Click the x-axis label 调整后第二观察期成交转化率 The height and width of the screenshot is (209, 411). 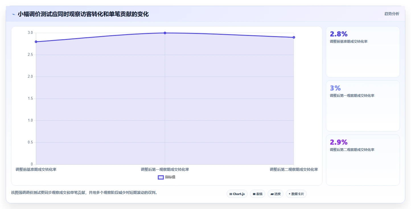click(x=294, y=169)
